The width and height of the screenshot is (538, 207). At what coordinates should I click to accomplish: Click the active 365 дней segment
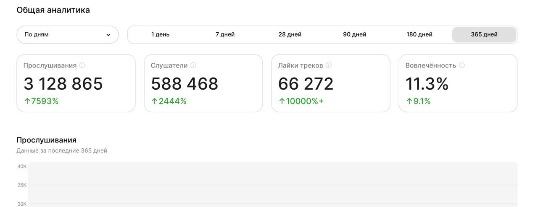[484, 35]
